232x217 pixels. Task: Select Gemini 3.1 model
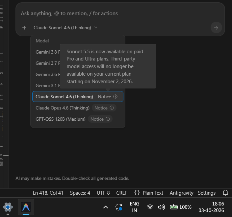click(48, 85)
